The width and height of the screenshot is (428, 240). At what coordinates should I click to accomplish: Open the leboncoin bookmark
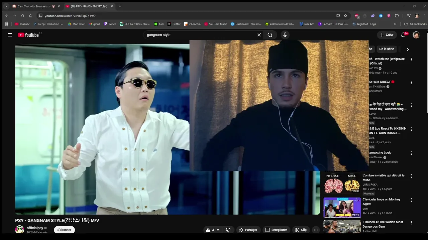pyautogui.click(x=192, y=24)
